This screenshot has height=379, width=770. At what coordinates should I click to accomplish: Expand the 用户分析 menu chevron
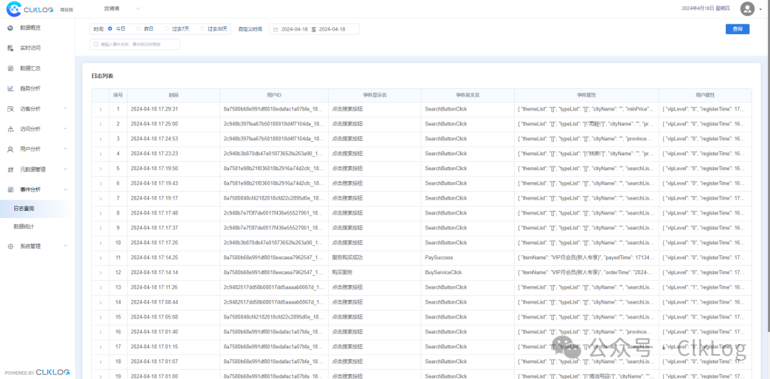pyautogui.click(x=66, y=149)
